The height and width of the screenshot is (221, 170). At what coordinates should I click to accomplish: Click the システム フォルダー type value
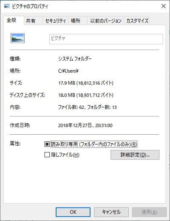[75, 59]
